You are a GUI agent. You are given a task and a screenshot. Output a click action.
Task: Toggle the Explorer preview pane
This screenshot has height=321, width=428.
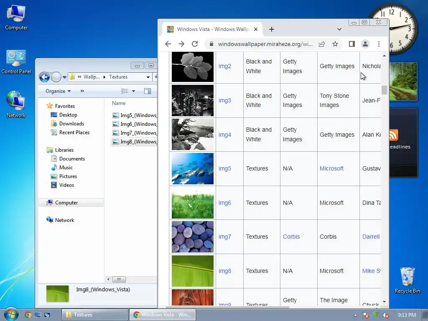(x=148, y=91)
